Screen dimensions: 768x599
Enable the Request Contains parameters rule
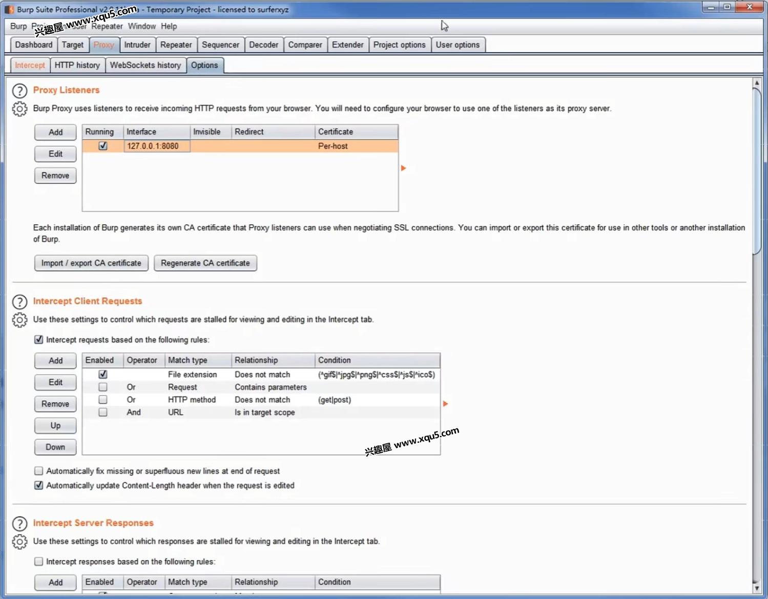(103, 387)
